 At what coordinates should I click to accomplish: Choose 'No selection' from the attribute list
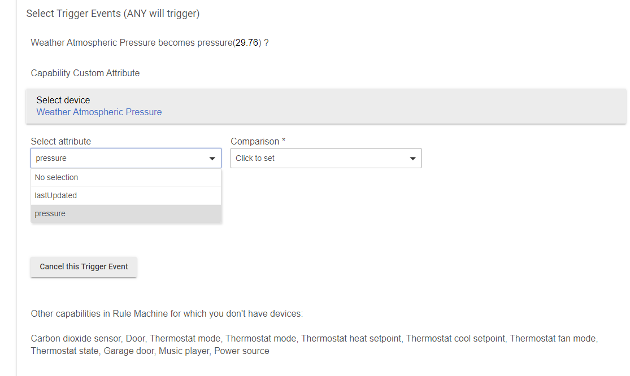point(57,177)
